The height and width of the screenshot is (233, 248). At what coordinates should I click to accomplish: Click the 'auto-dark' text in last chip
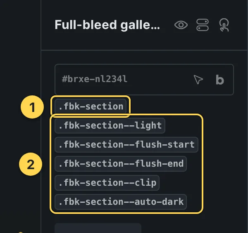(159, 201)
